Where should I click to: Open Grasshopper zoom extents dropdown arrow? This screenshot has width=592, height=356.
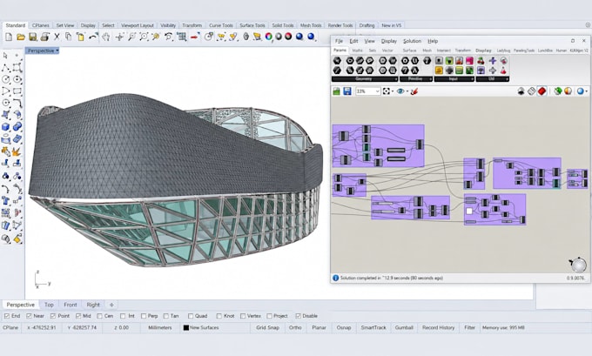(x=393, y=91)
